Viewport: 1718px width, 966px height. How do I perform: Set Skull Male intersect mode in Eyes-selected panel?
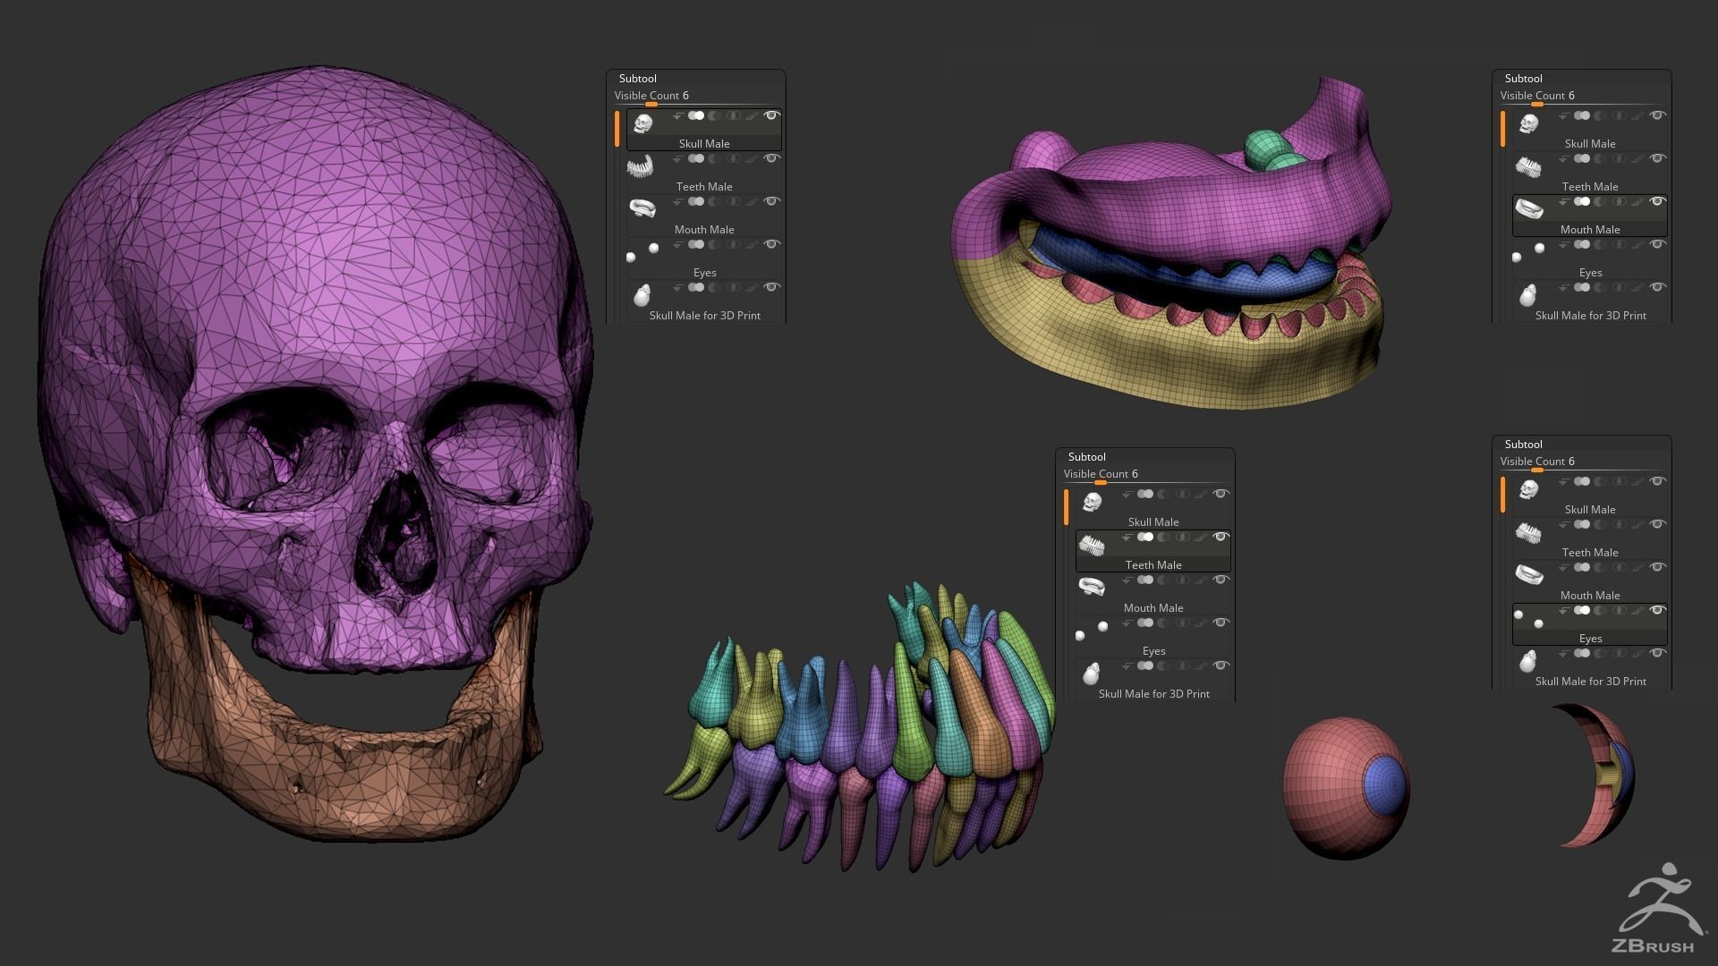(1620, 481)
